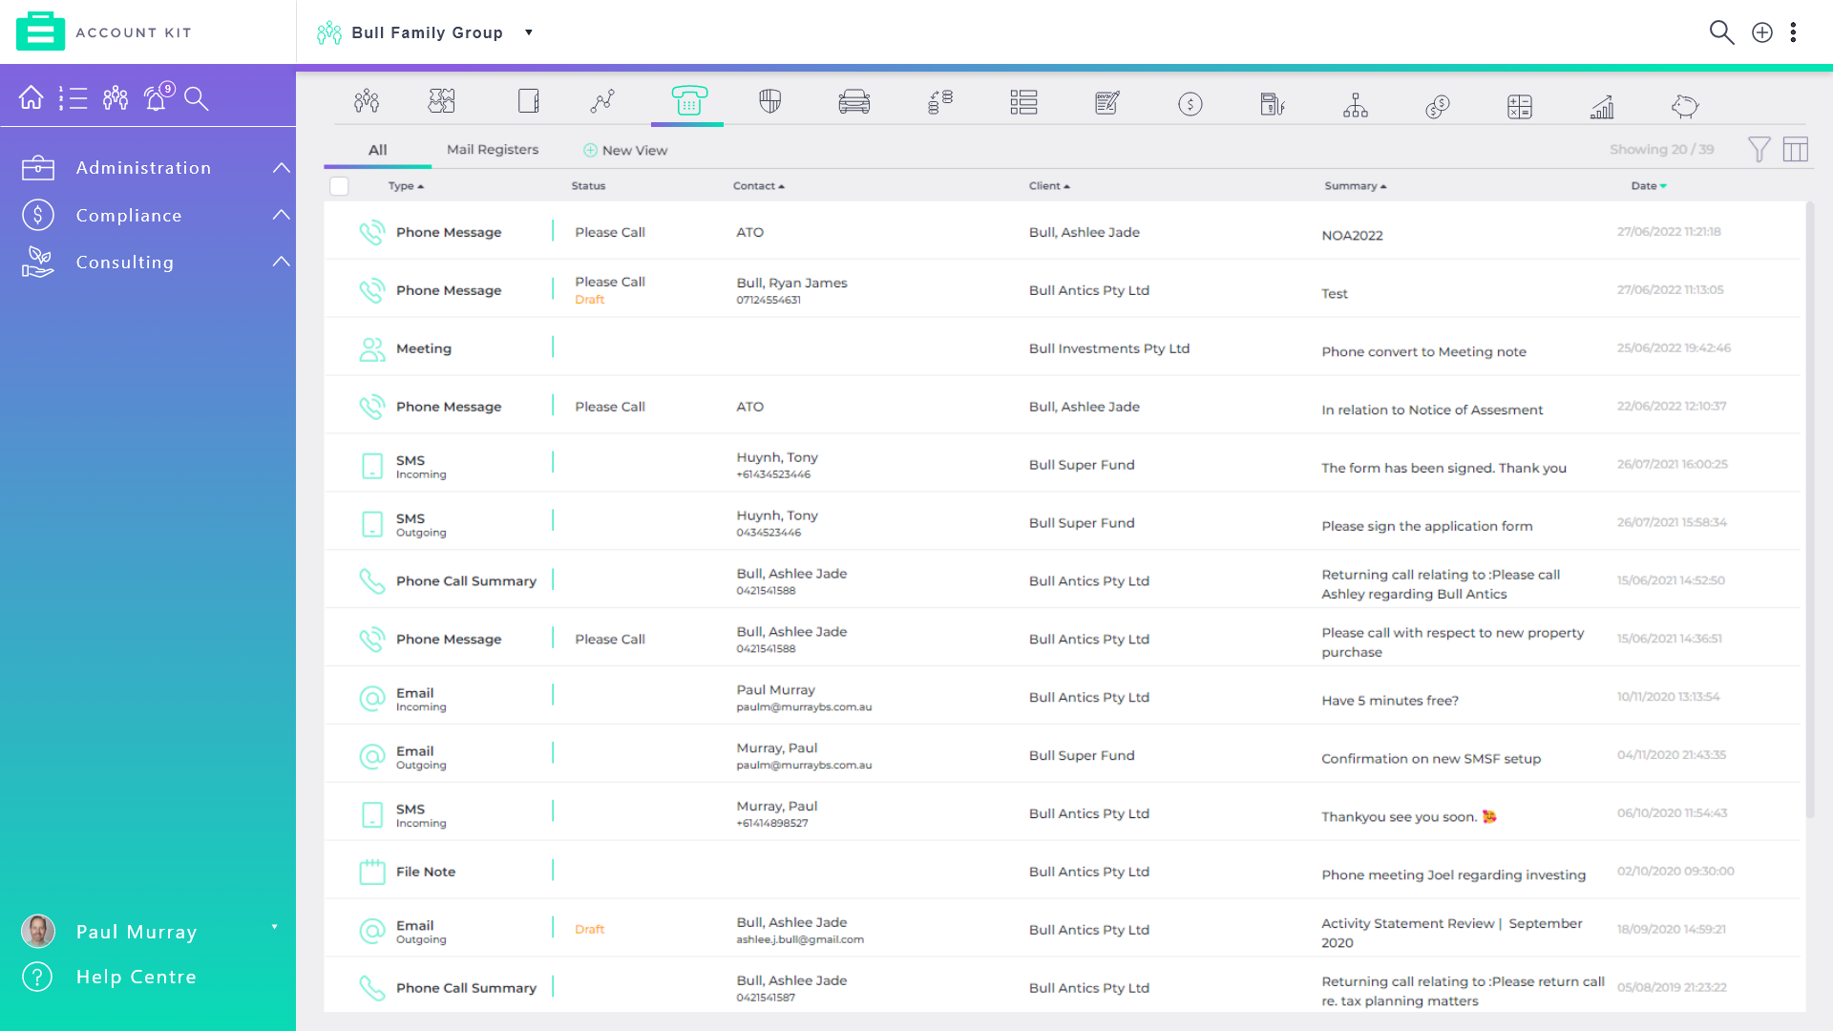Click the search magnifier in top bar
This screenshot has height=1031, width=1833.
(x=1720, y=32)
